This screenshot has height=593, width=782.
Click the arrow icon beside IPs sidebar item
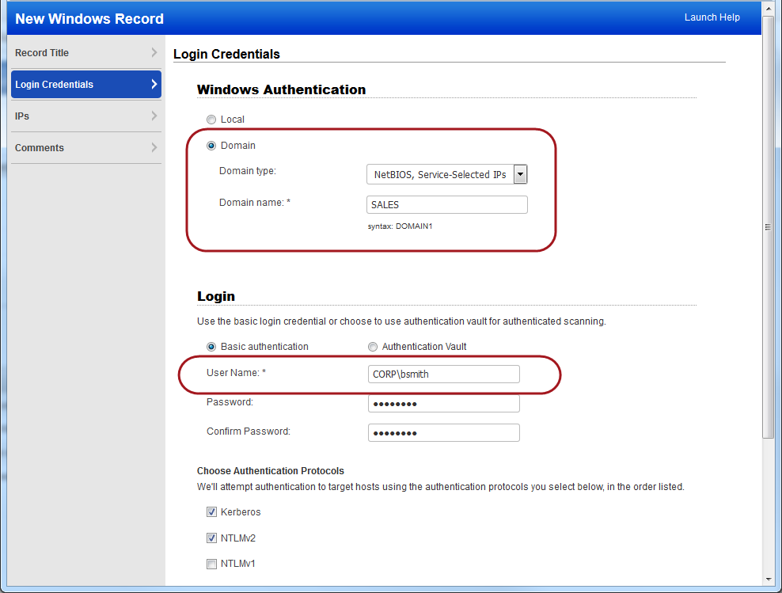(x=155, y=116)
